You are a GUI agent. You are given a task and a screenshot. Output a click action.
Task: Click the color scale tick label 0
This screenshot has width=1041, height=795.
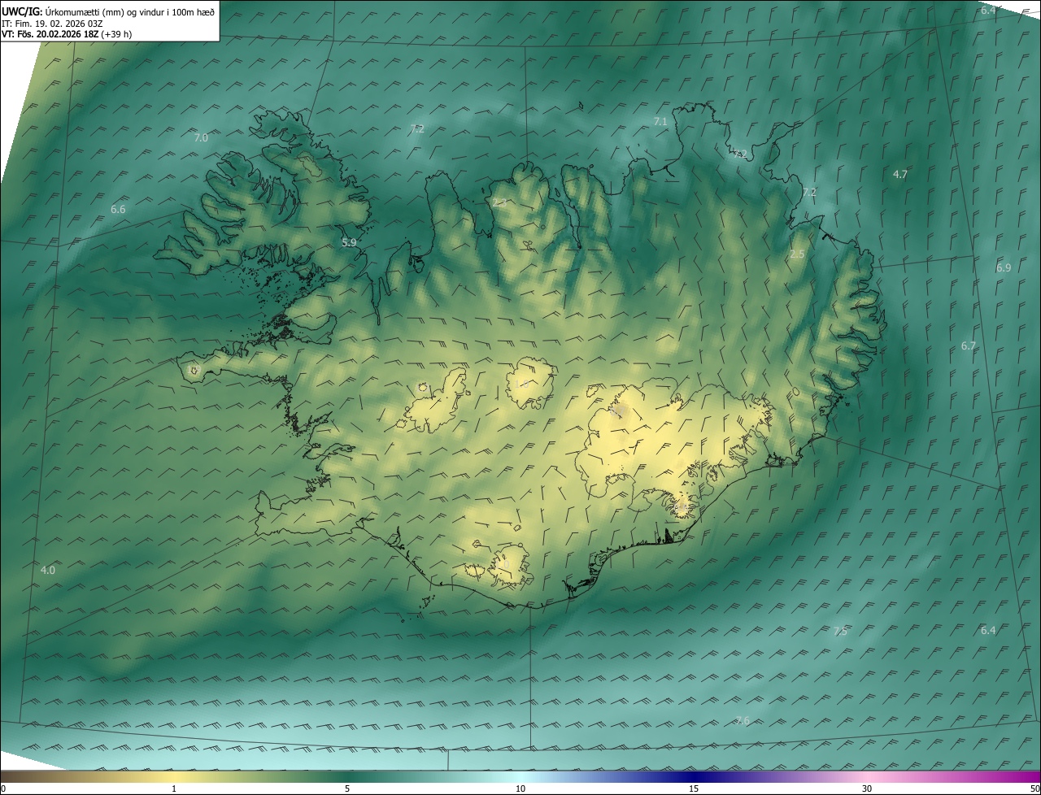coord(3,788)
